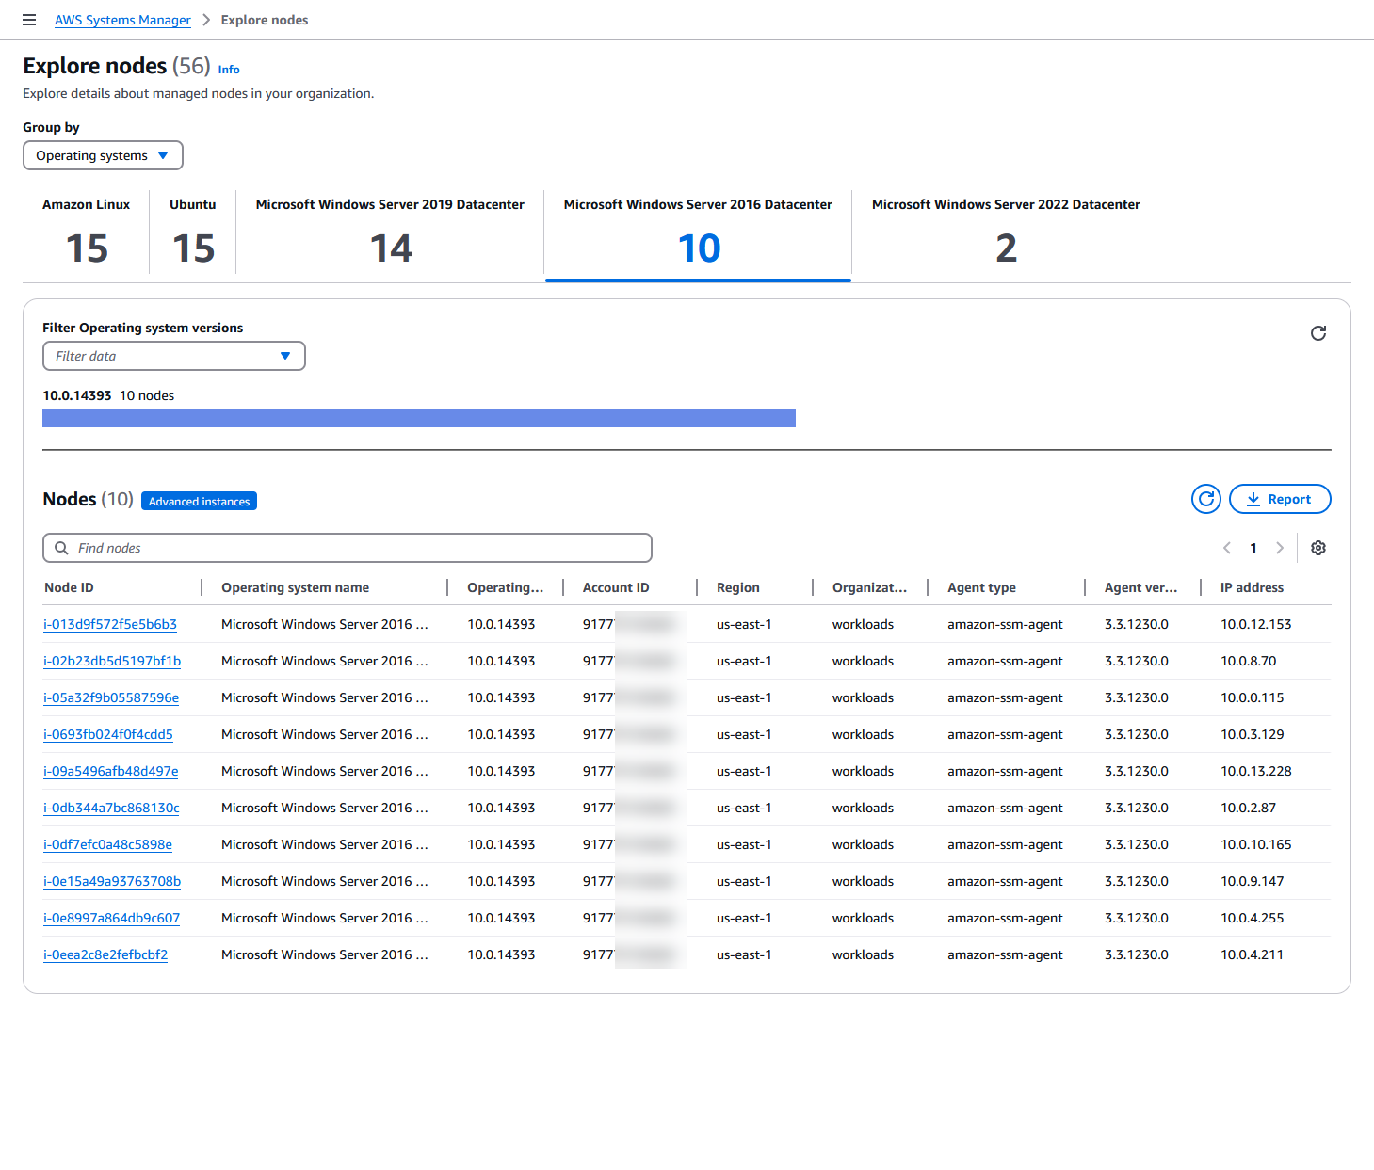Refresh the Nodes table

click(1205, 499)
